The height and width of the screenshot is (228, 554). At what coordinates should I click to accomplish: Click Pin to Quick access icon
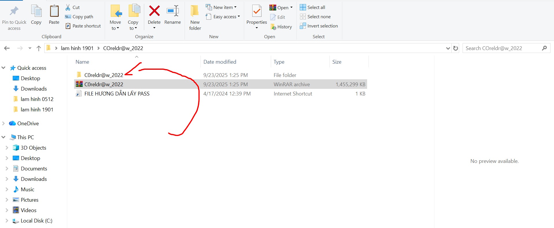[x=14, y=11]
